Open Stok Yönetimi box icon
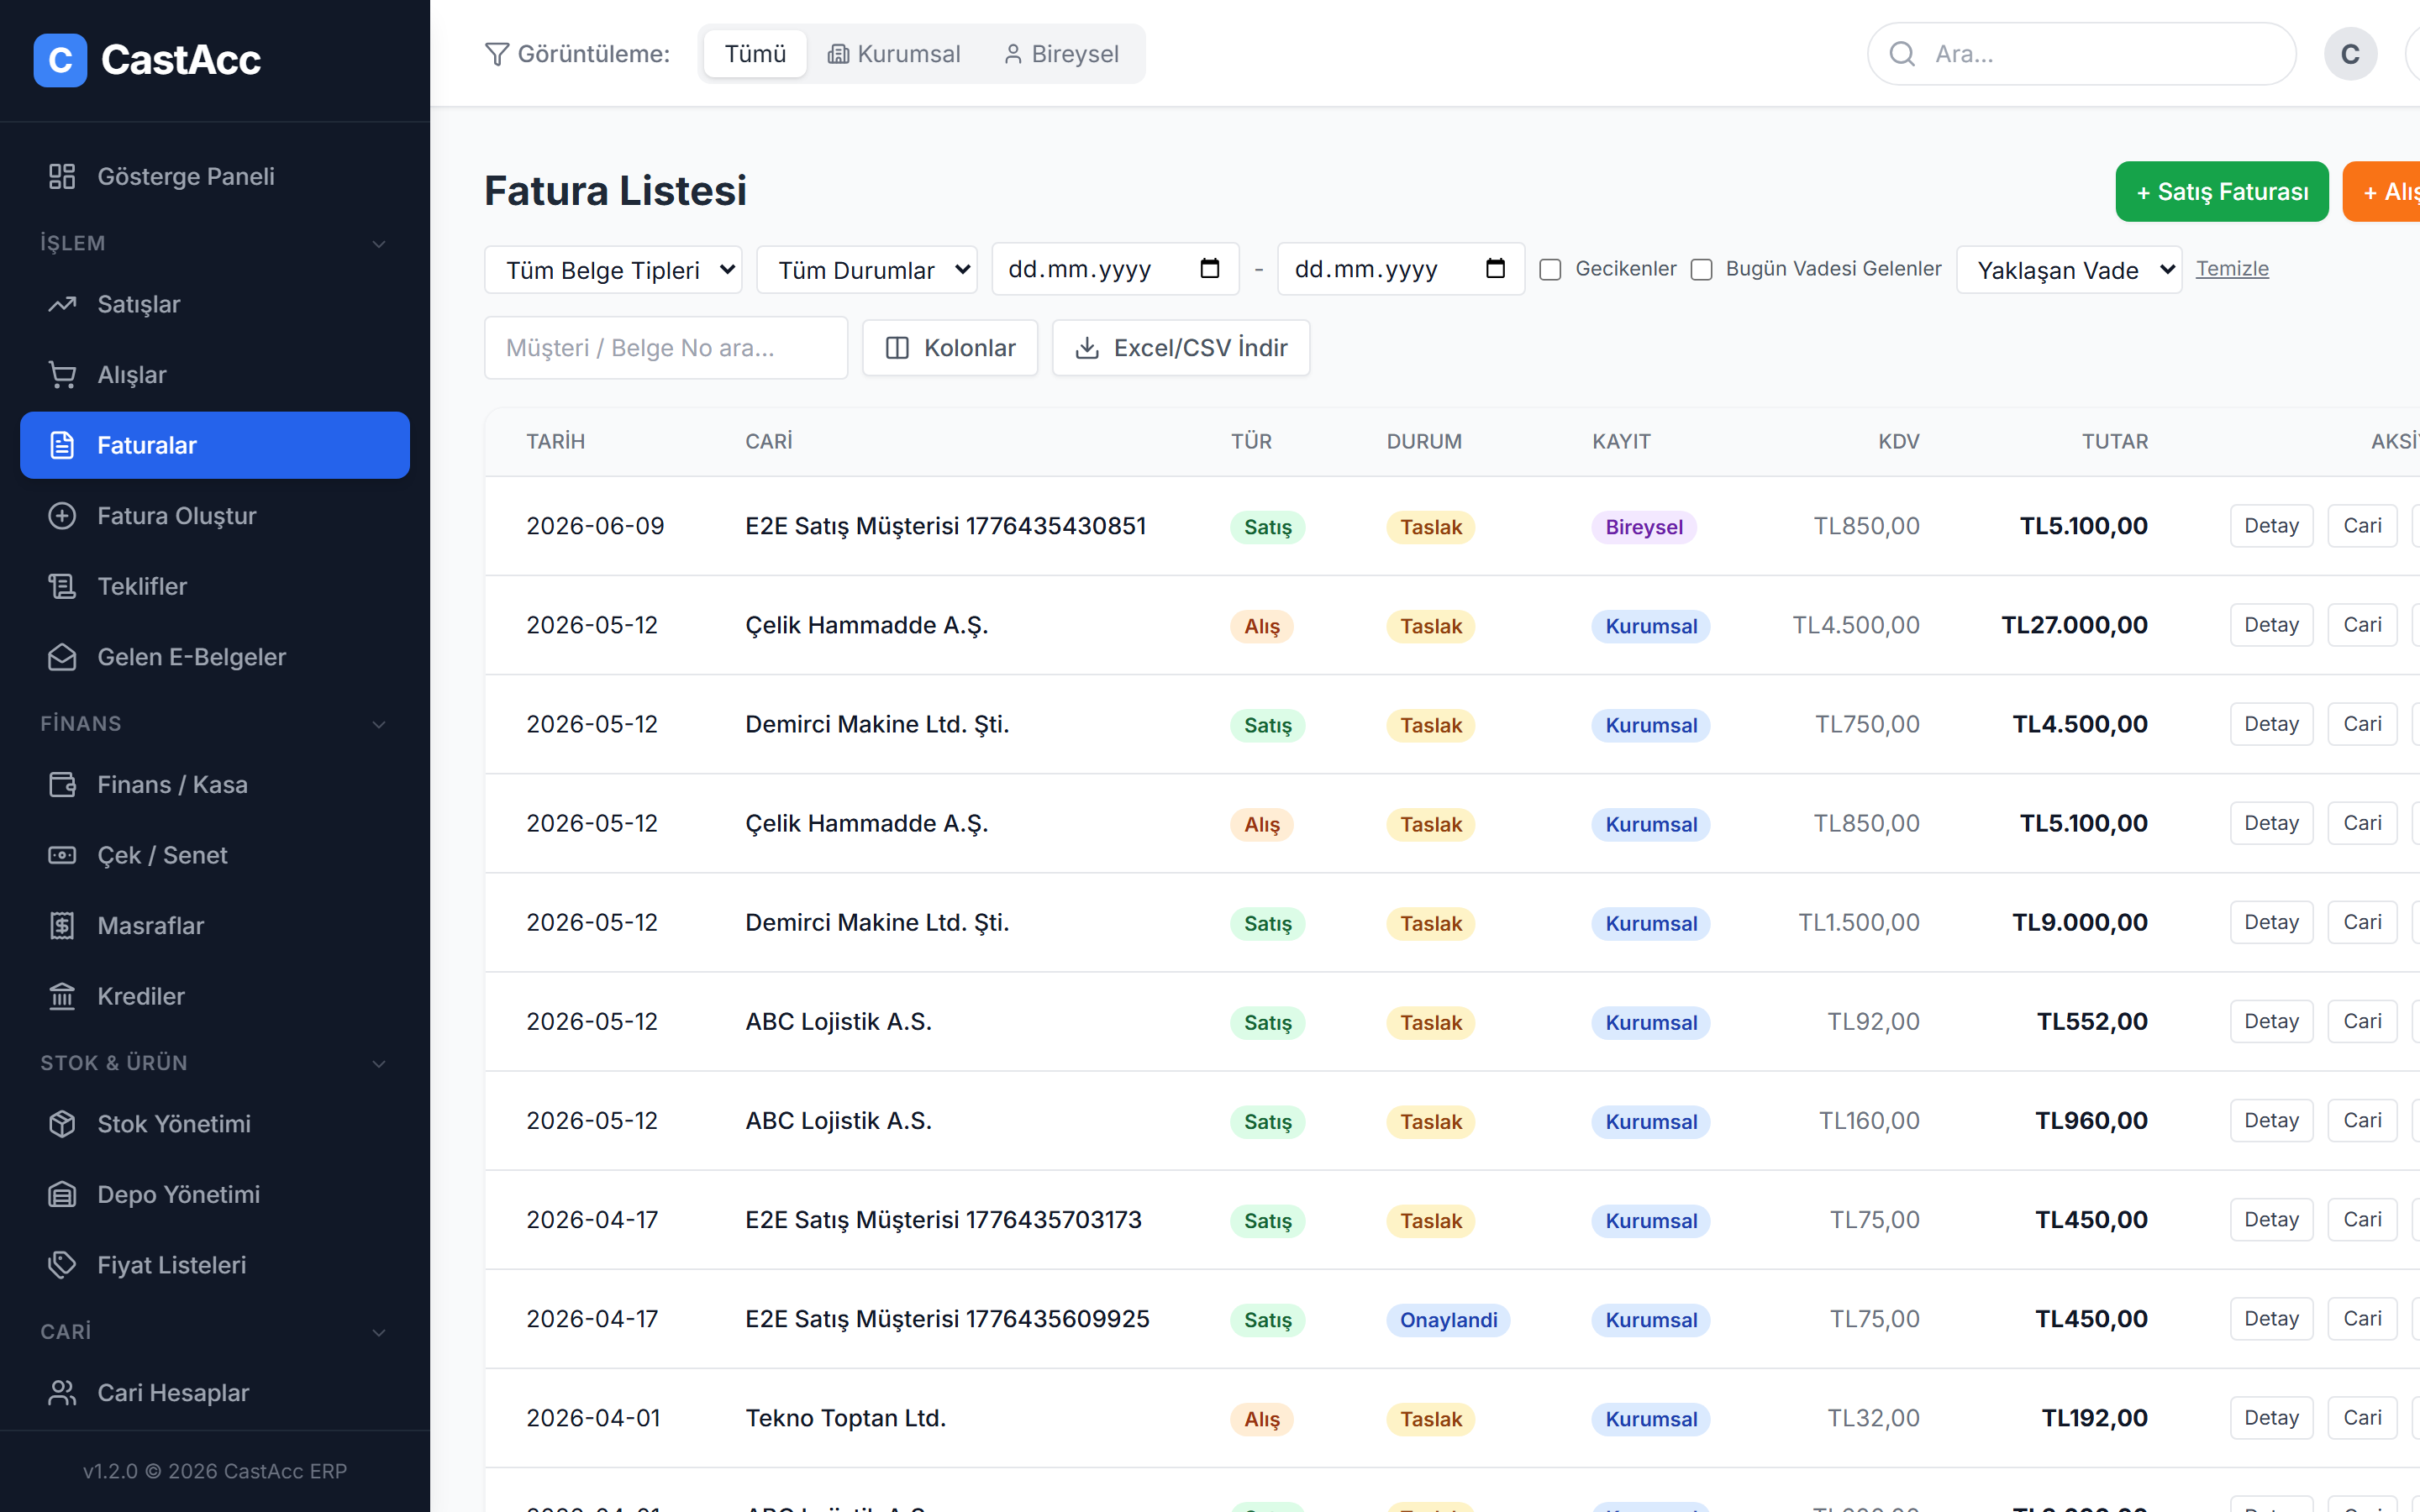This screenshot has width=2420, height=1512. 62,1124
